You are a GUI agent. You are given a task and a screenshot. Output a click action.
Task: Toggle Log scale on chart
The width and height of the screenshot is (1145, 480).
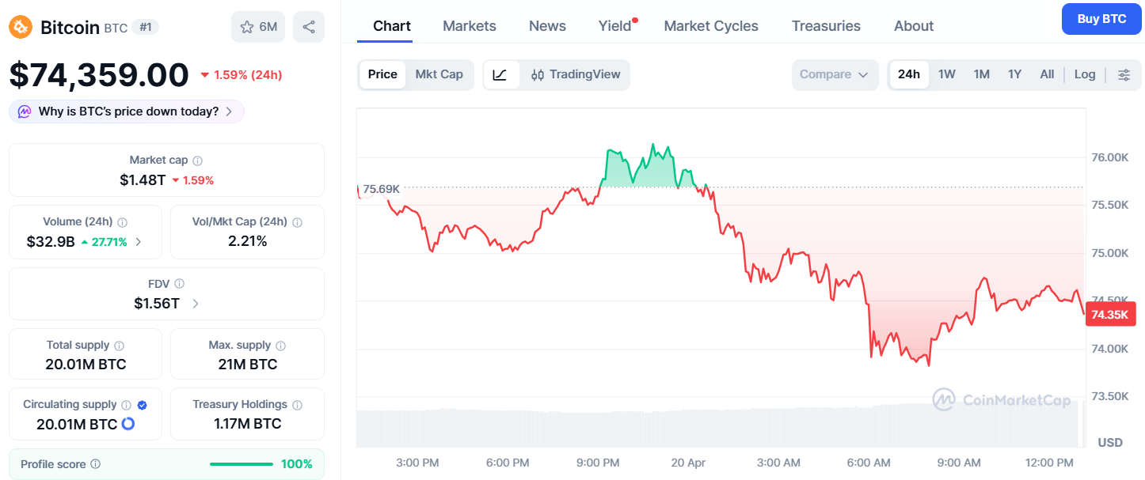(1085, 74)
